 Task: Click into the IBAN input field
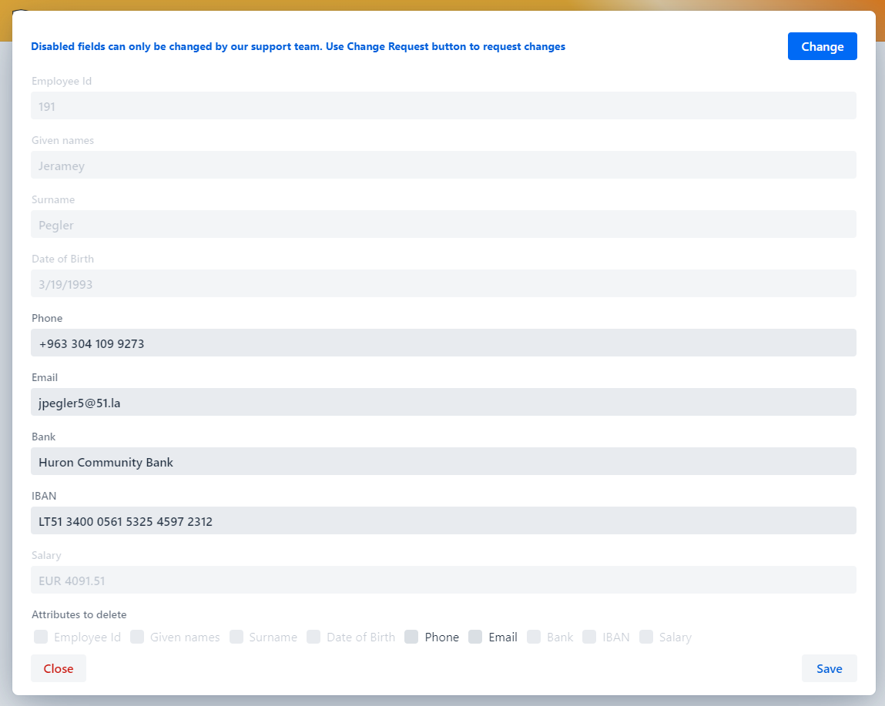[x=444, y=520]
